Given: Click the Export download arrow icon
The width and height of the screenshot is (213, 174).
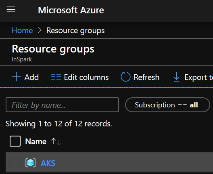Looking at the screenshot, I should point(176,77).
